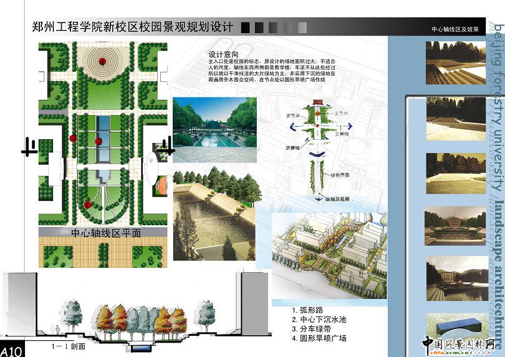
Task: Click the lightest gray square beside the title
Action: pyautogui.click(x=302, y=27)
